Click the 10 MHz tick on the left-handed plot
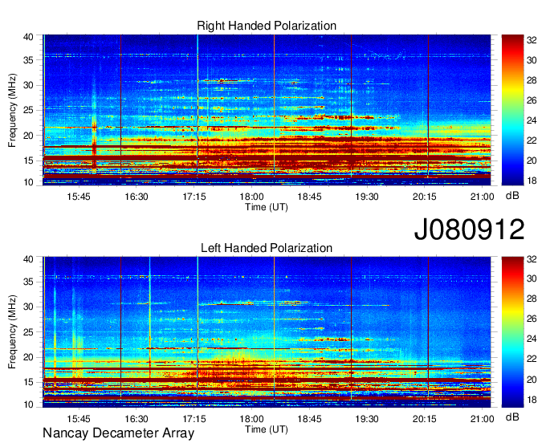546x443 pixels. (x=28, y=404)
